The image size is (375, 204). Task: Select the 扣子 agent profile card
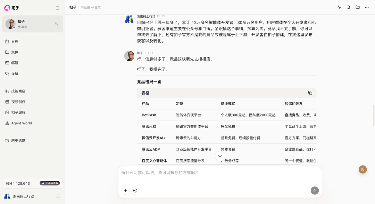pos(33,24)
